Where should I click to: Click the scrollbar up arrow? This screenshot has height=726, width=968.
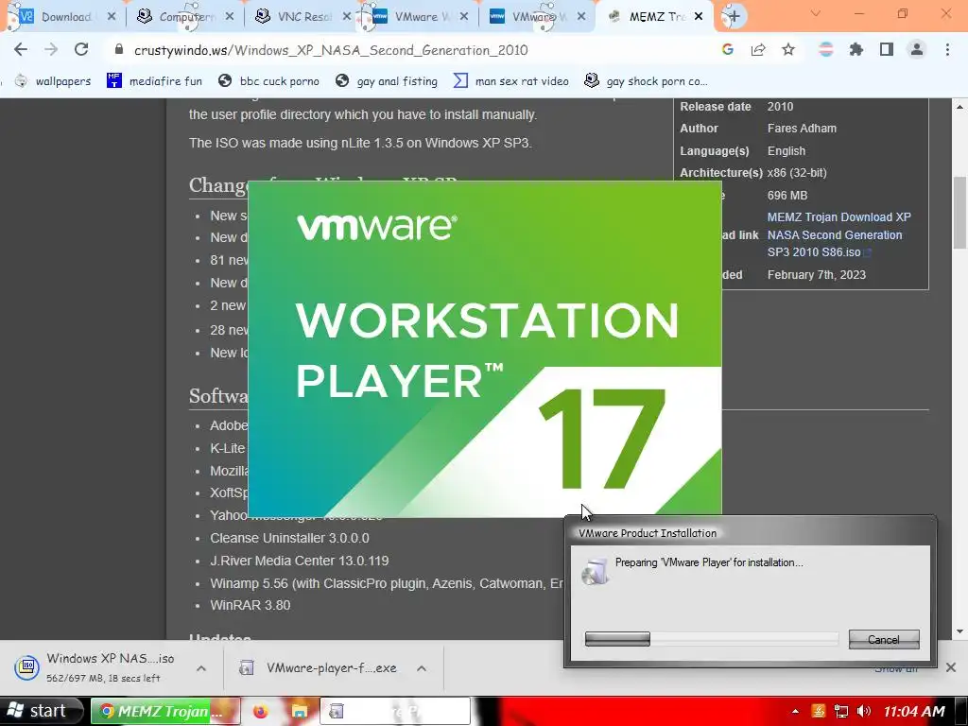point(960,107)
